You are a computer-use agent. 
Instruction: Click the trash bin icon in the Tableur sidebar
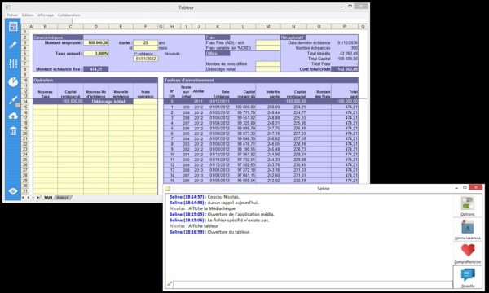[13, 131]
